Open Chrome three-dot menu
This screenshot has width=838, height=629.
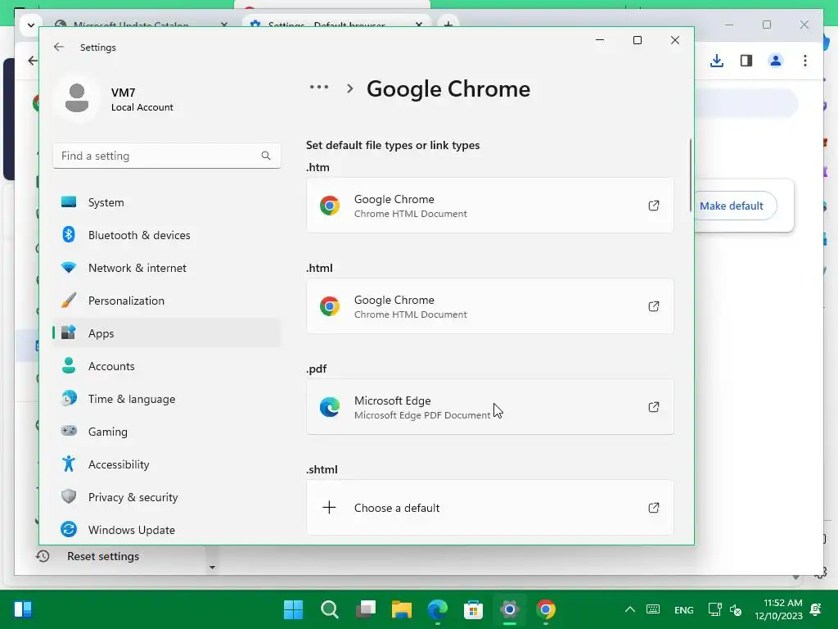(805, 61)
